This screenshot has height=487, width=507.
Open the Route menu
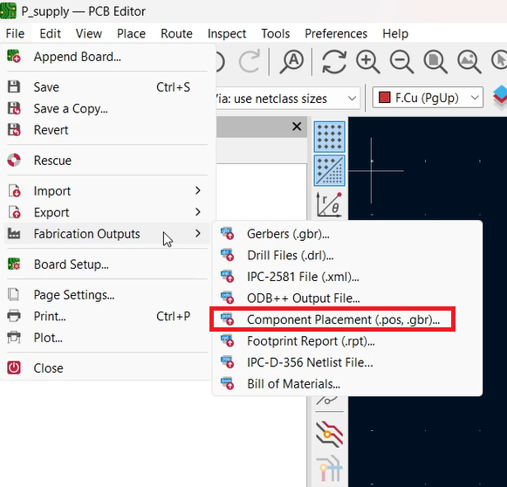pos(176,34)
